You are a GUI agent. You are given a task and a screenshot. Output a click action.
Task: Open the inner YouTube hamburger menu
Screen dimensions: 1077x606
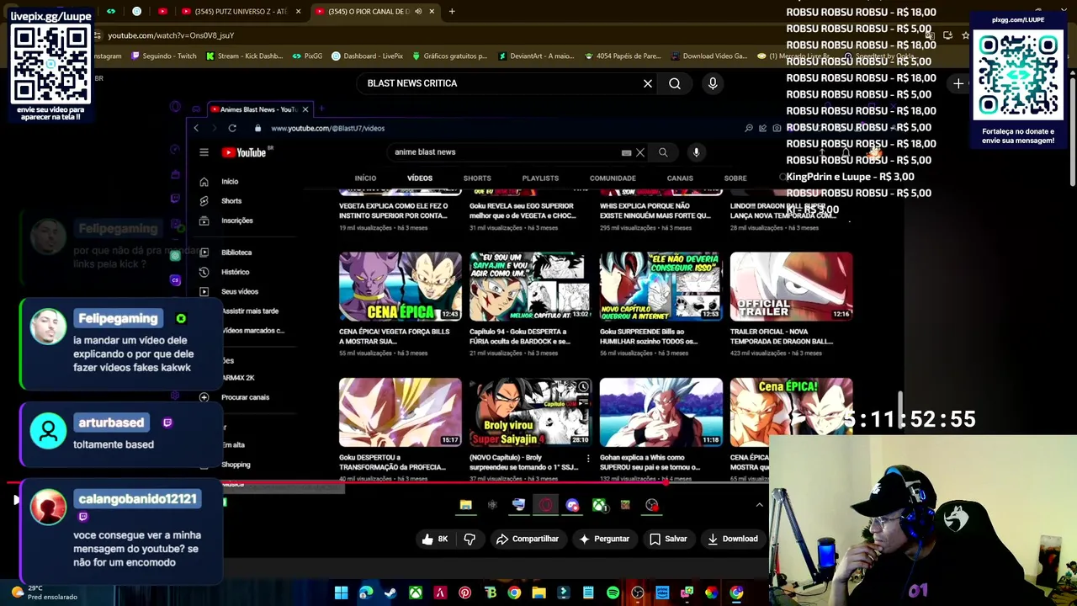(204, 152)
